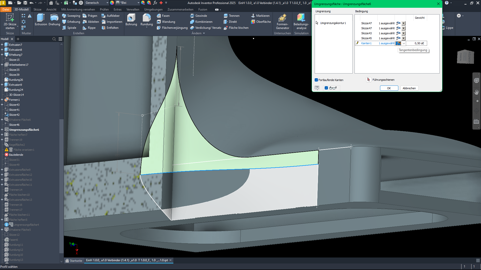Screen dimensions: 481x270
Task: Launch the Sweeping command
Action: tap(71, 16)
